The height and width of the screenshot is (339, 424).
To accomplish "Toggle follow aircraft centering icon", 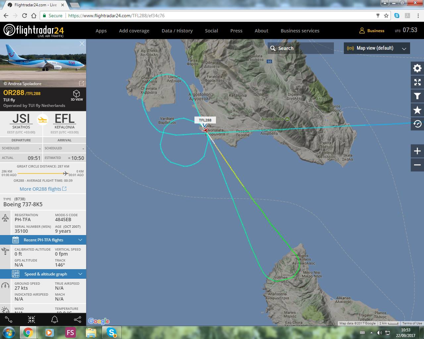I will [31, 319].
